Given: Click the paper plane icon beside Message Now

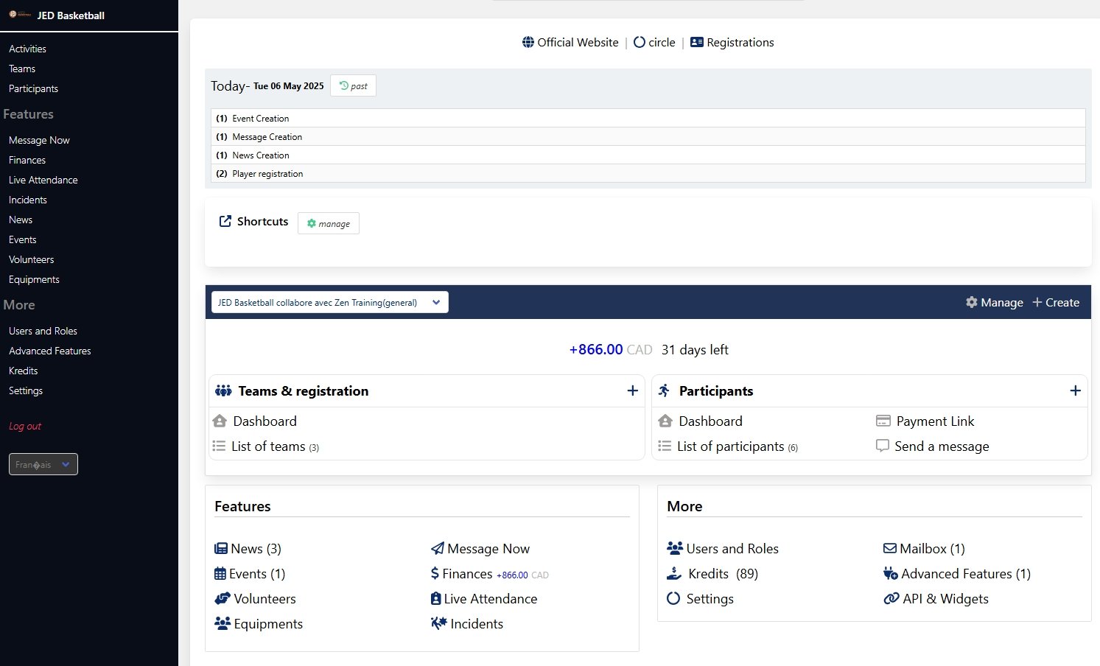Looking at the screenshot, I should pos(438,548).
